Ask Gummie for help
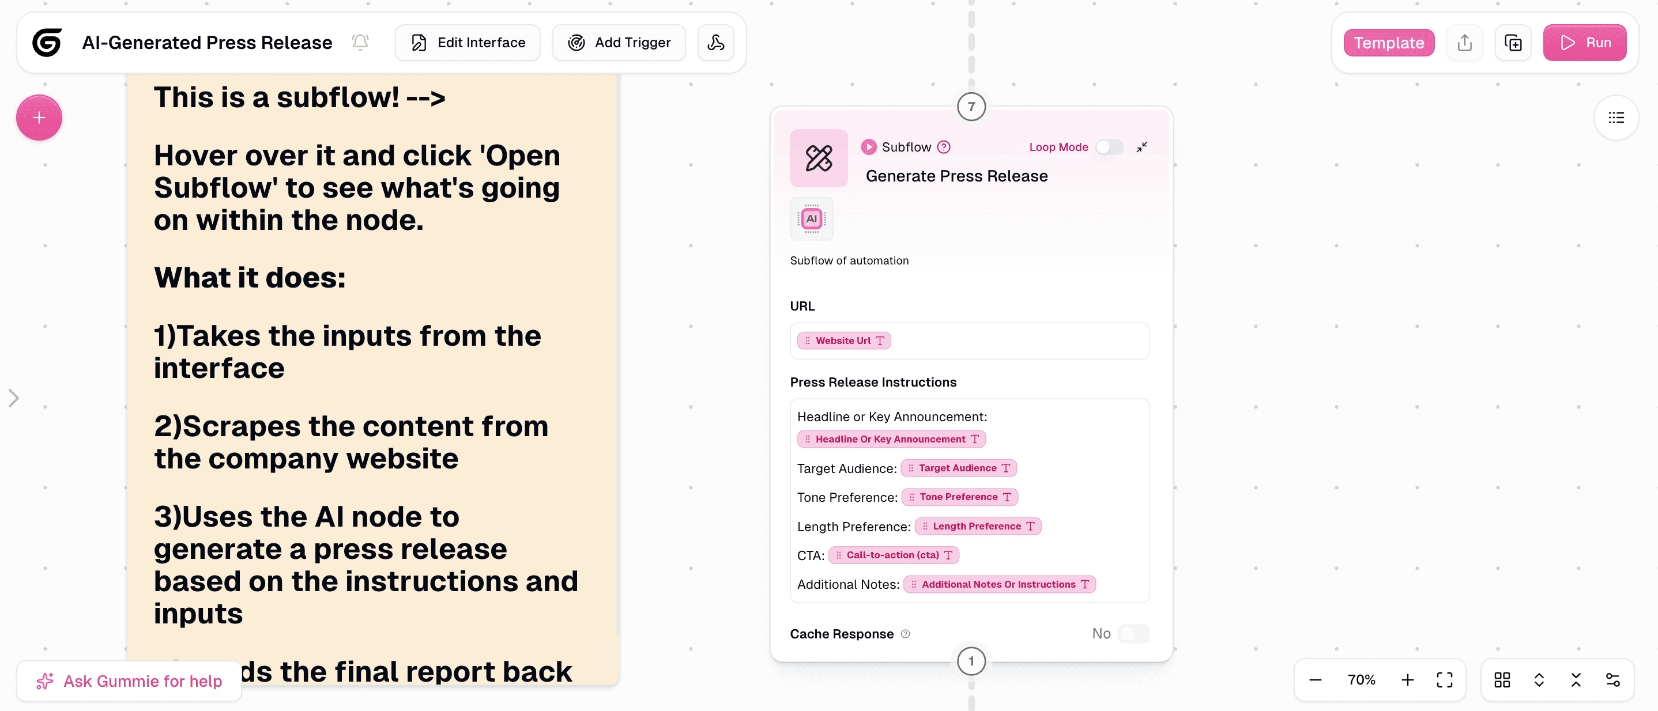1658x711 pixels. click(x=129, y=681)
